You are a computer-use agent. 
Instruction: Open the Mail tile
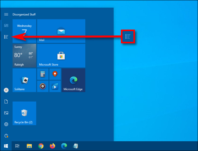(x=61, y=31)
